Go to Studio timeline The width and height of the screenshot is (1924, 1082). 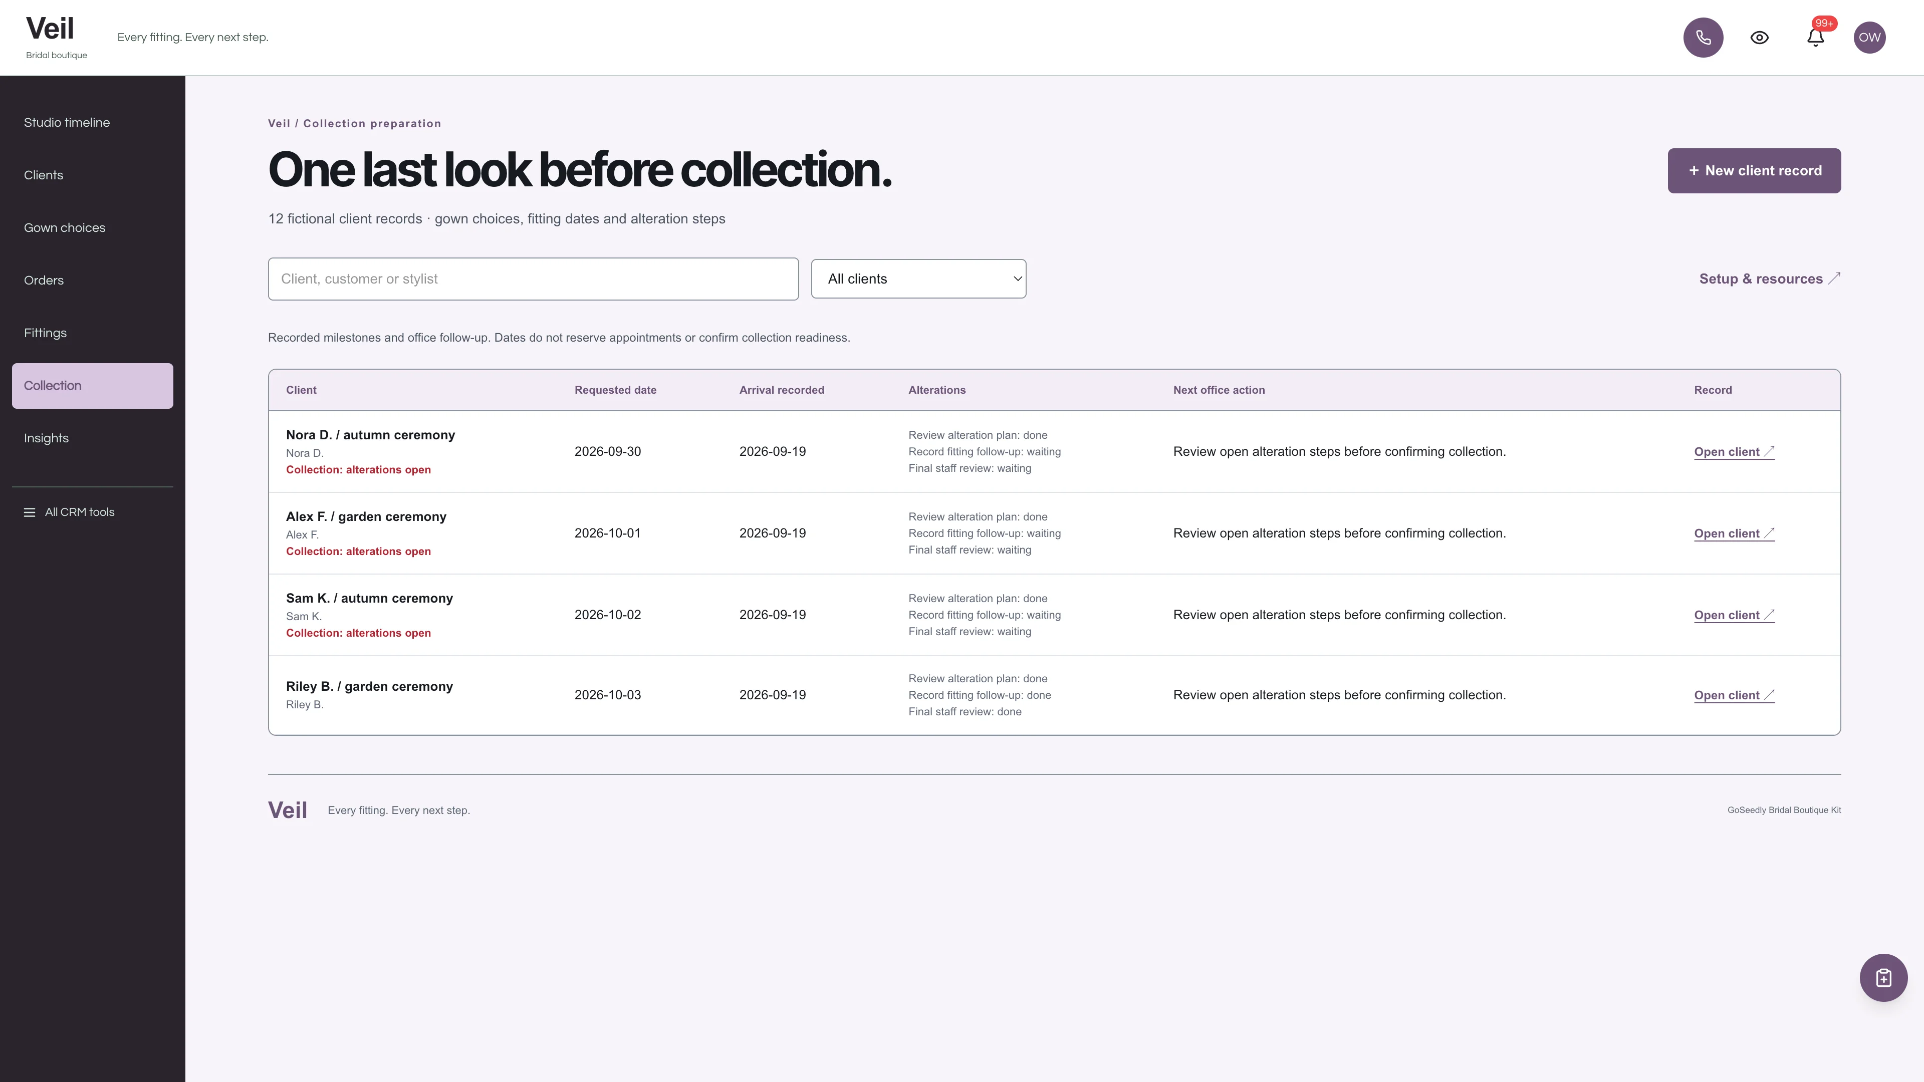[93, 122]
